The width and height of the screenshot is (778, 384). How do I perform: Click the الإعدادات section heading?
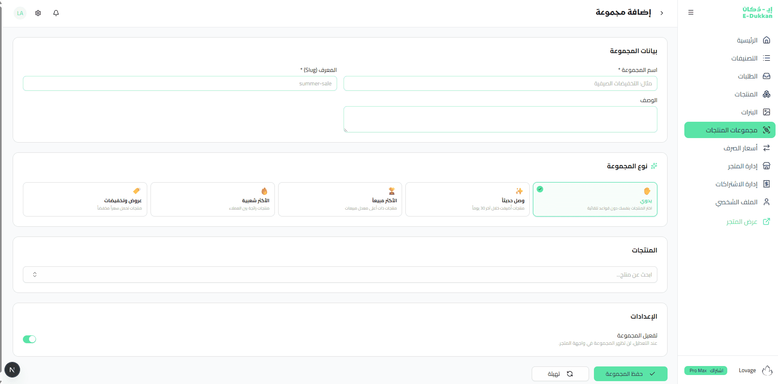pos(644,316)
